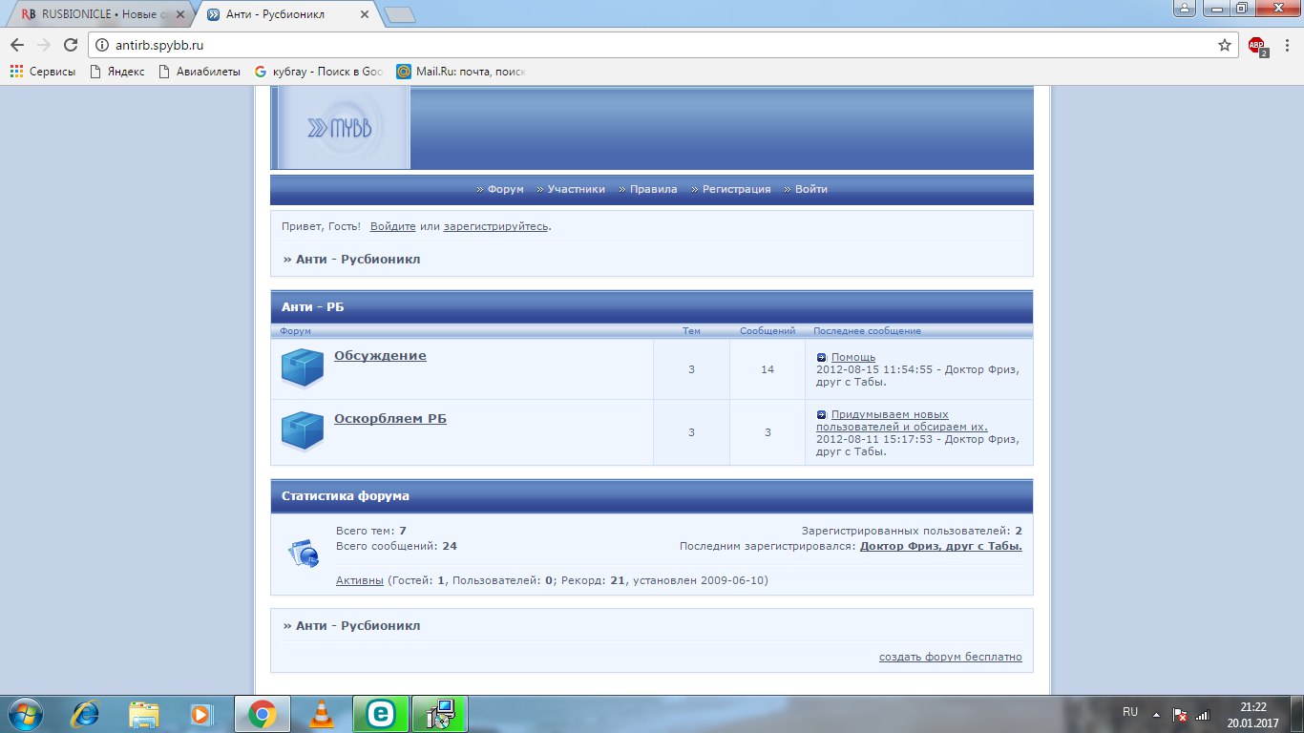1304x733 pixels.
Task: Launch Internet Explorer from the taskbar
Action: pos(85,713)
